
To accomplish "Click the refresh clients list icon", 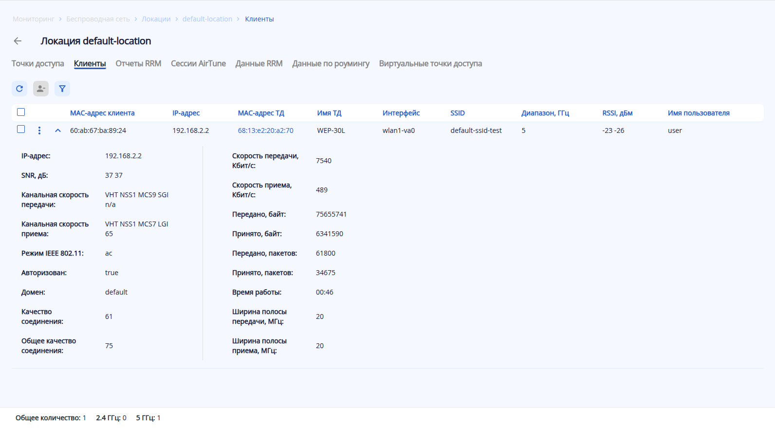I will pos(19,89).
